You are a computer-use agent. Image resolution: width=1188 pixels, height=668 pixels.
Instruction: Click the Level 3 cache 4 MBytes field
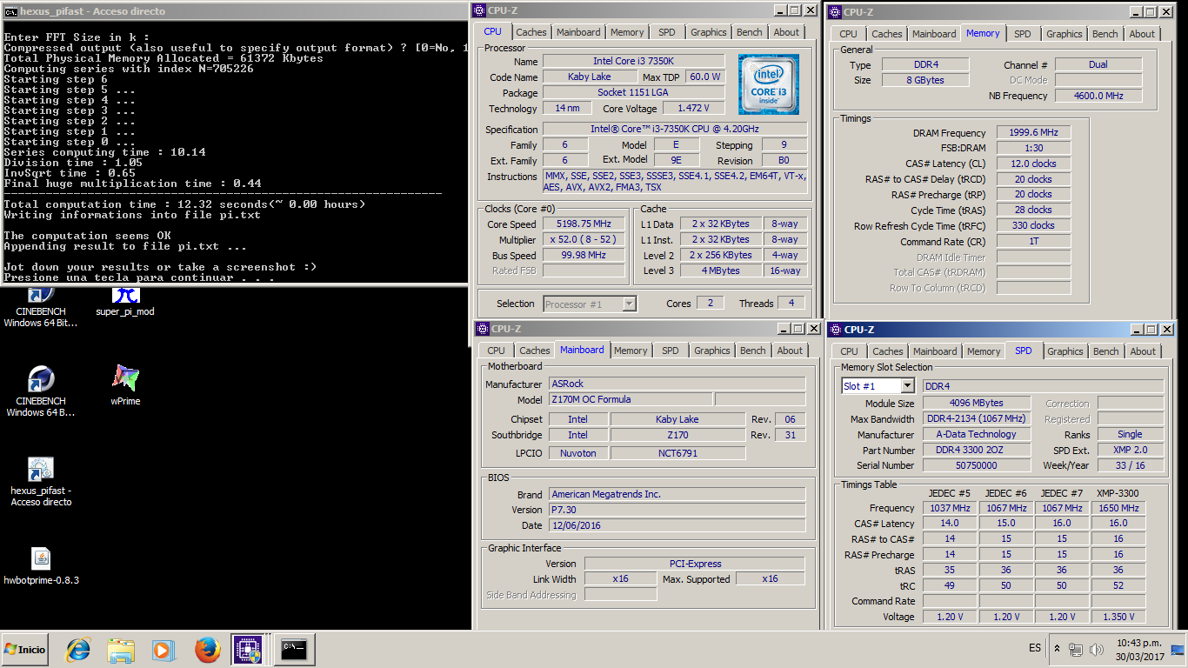point(722,271)
